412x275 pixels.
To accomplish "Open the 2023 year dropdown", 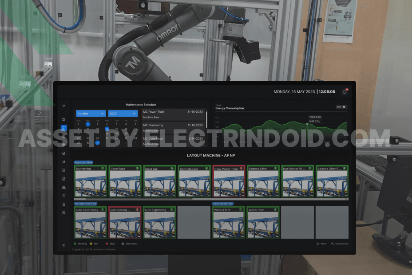I will click(123, 114).
